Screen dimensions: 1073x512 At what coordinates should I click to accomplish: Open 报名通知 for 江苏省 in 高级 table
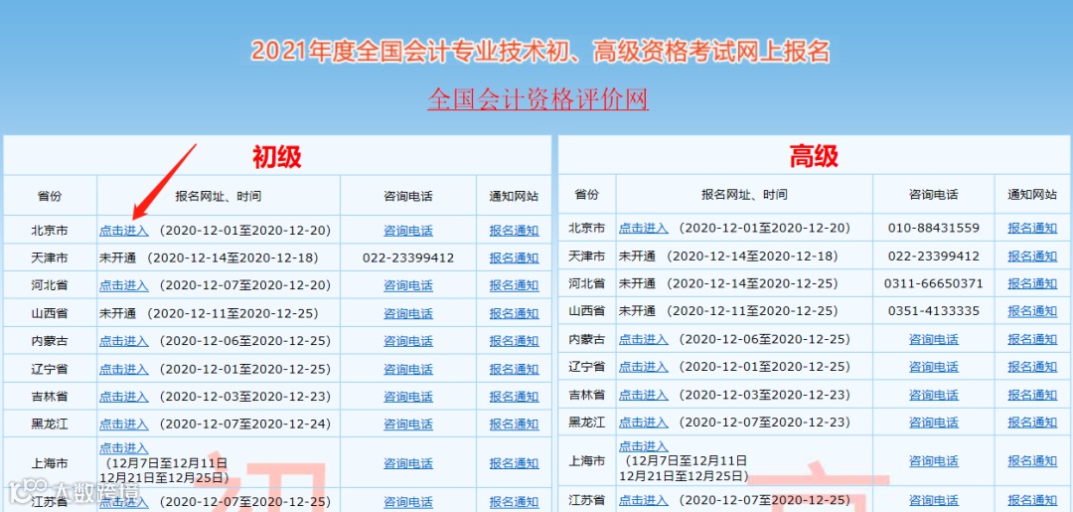click(x=1032, y=500)
